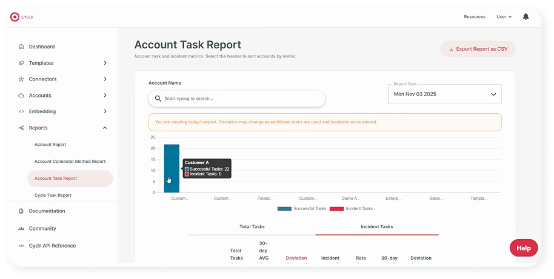554x279 pixels.
Task: Click the Embedding code icon
Action: (x=21, y=111)
